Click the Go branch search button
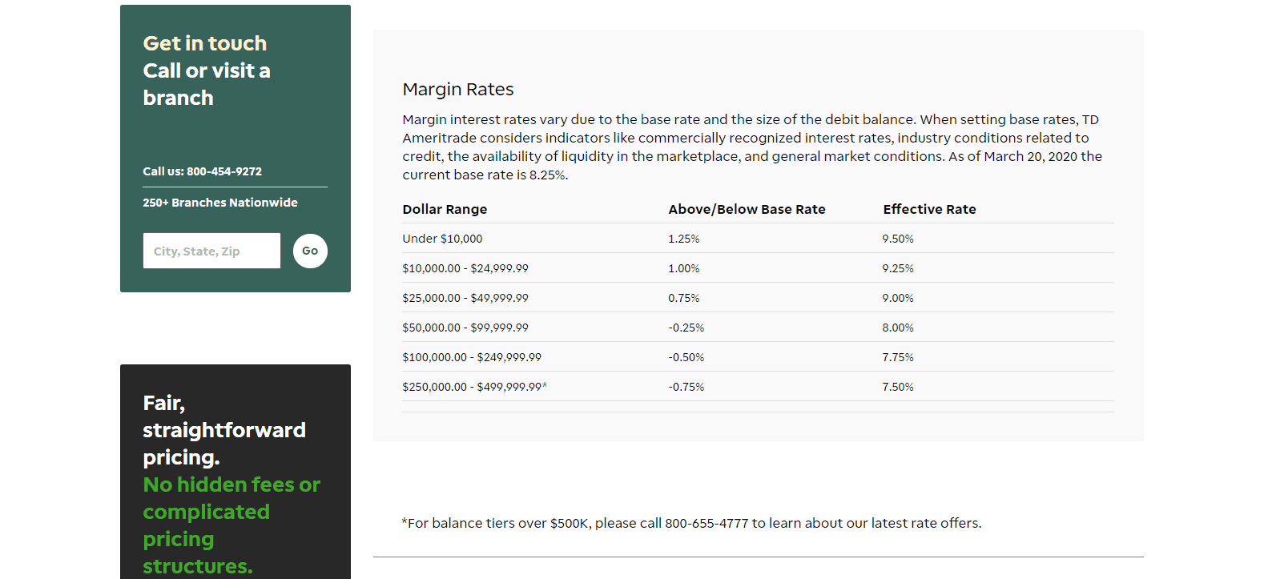 [310, 251]
